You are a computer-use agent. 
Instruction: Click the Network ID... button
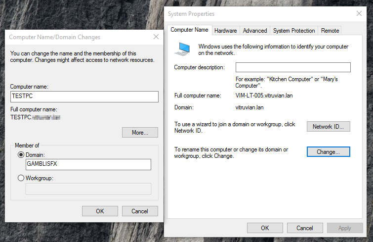click(328, 127)
